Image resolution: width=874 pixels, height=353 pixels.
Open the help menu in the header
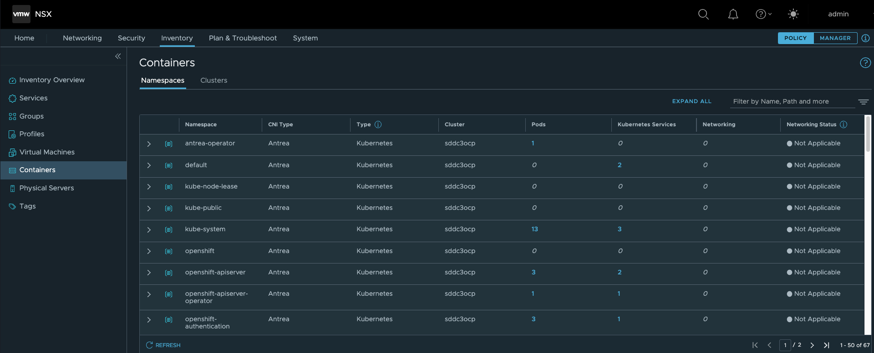(x=763, y=14)
